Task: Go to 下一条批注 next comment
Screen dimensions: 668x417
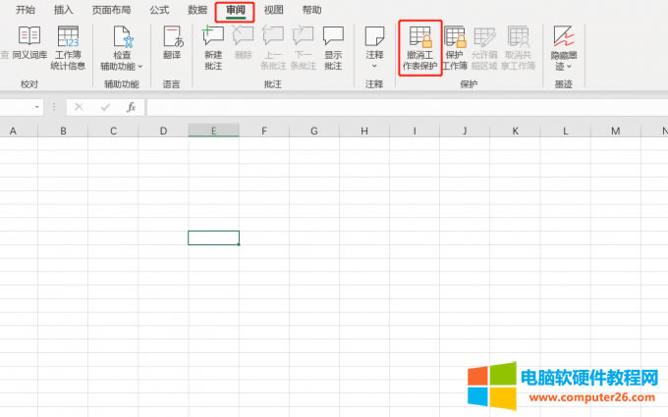Action: [303, 48]
